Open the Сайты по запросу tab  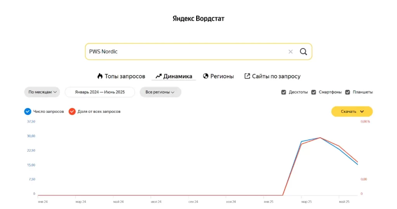pos(273,76)
